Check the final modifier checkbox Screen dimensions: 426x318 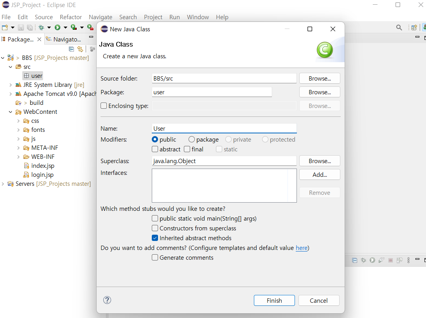click(x=187, y=149)
